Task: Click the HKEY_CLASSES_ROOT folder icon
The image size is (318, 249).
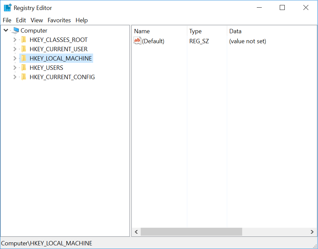Action: point(23,40)
